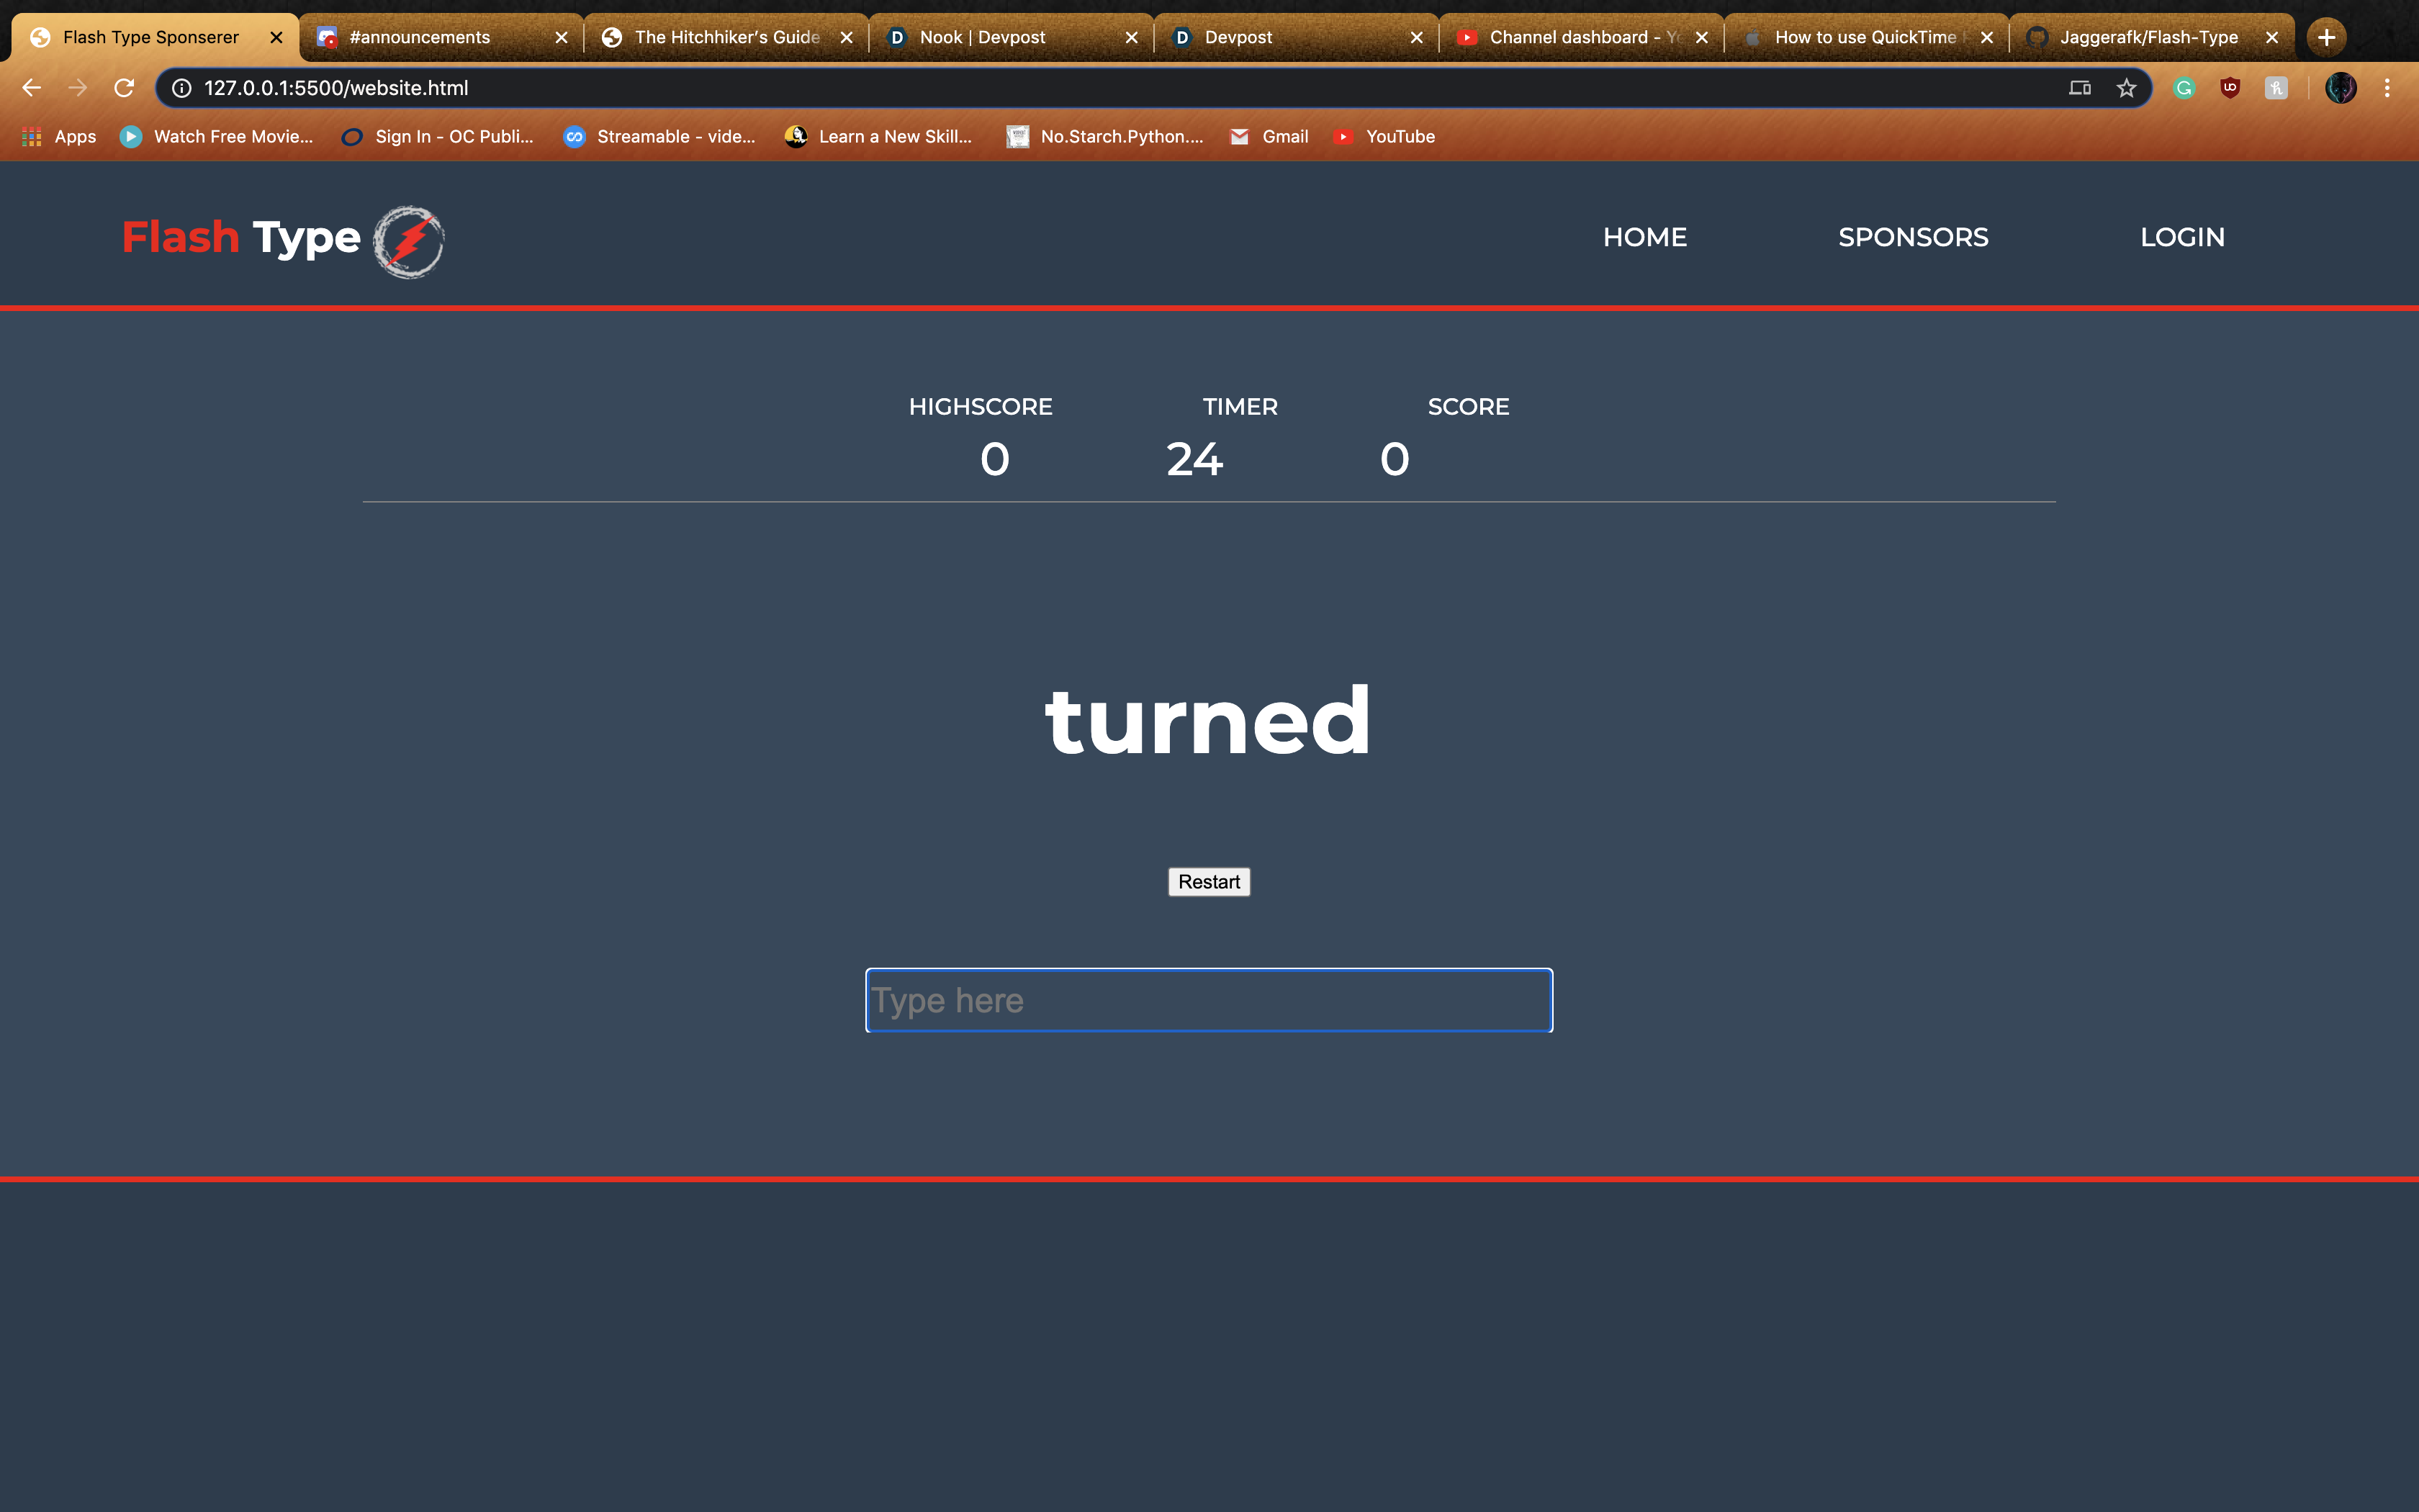Close the Channel dashboard YouTube tab

pos(1702,37)
